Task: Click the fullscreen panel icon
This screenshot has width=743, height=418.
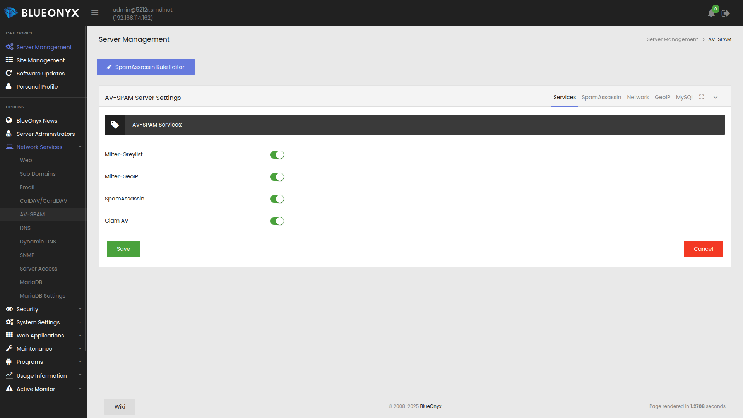Action: click(x=702, y=97)
